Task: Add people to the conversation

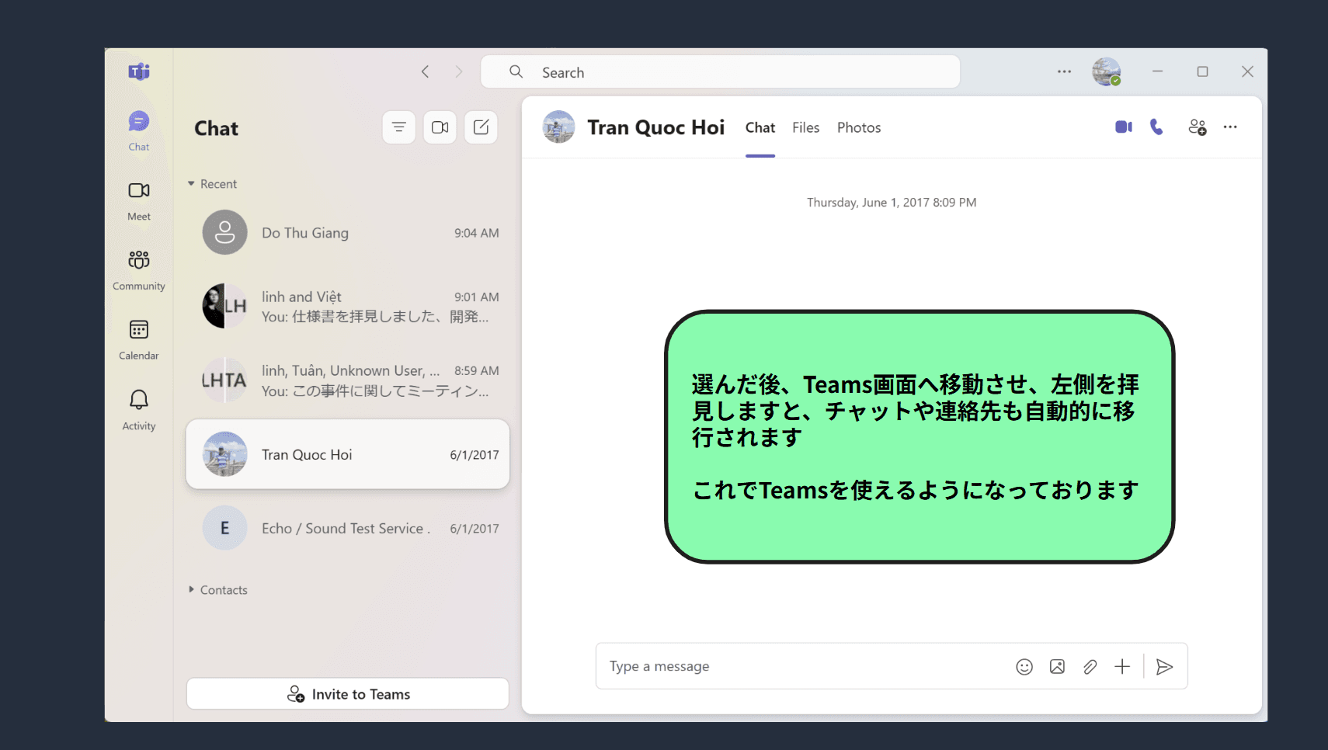Action: pyautogui.click(x=1198, y=127)
